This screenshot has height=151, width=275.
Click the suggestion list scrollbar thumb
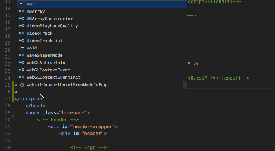coord(185,85)
